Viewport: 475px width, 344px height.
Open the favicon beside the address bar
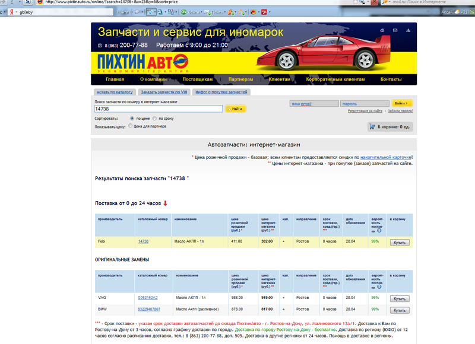(x=40, y=2)
